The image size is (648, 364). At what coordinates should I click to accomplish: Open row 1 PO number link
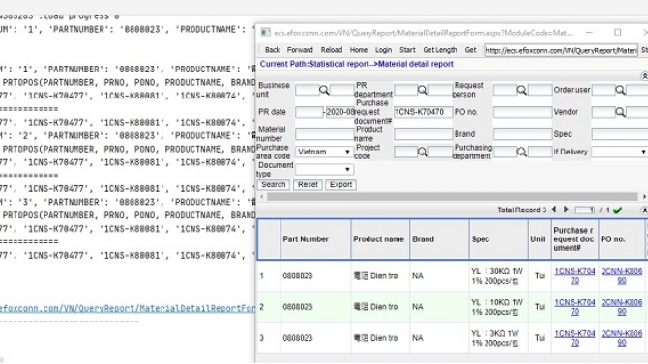click(622, 276)
